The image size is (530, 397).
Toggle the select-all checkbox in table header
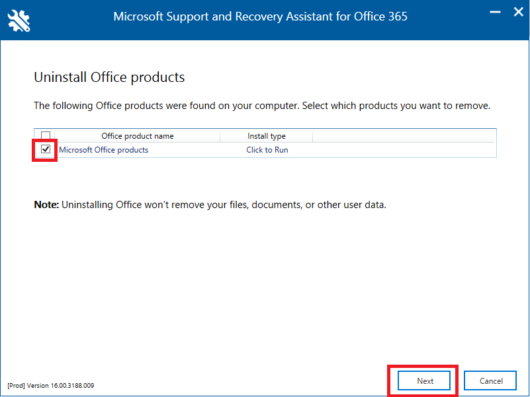click(46, 135)
